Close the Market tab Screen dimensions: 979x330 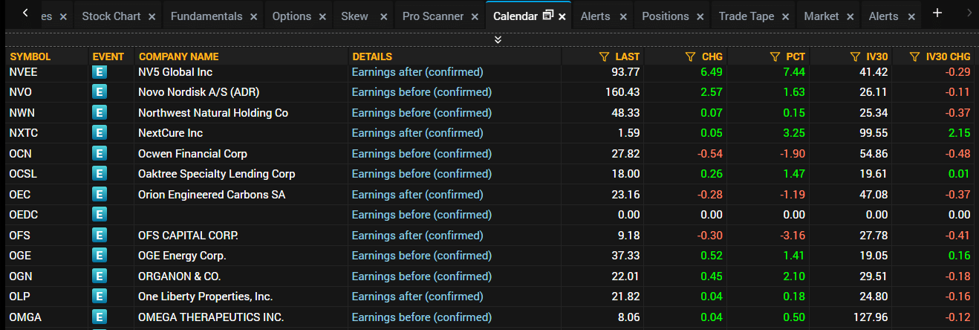[850, 16]
